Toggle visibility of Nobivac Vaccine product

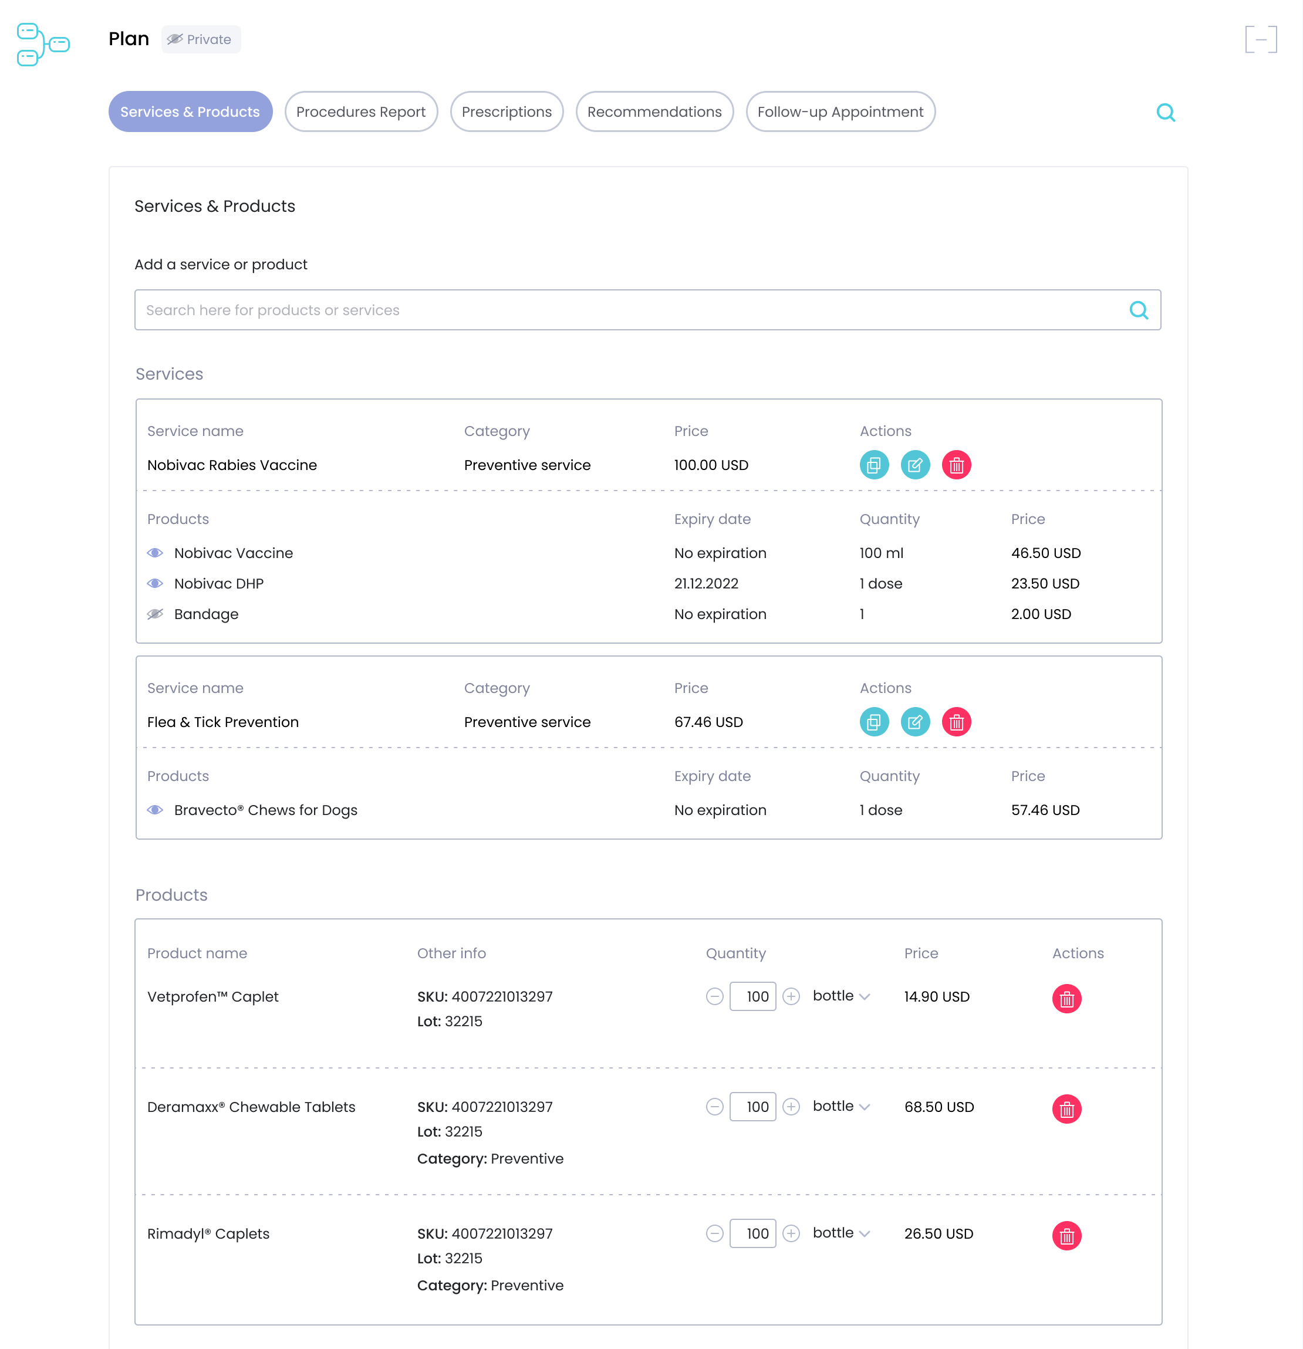pyautogui.click(x=156, y=553)
